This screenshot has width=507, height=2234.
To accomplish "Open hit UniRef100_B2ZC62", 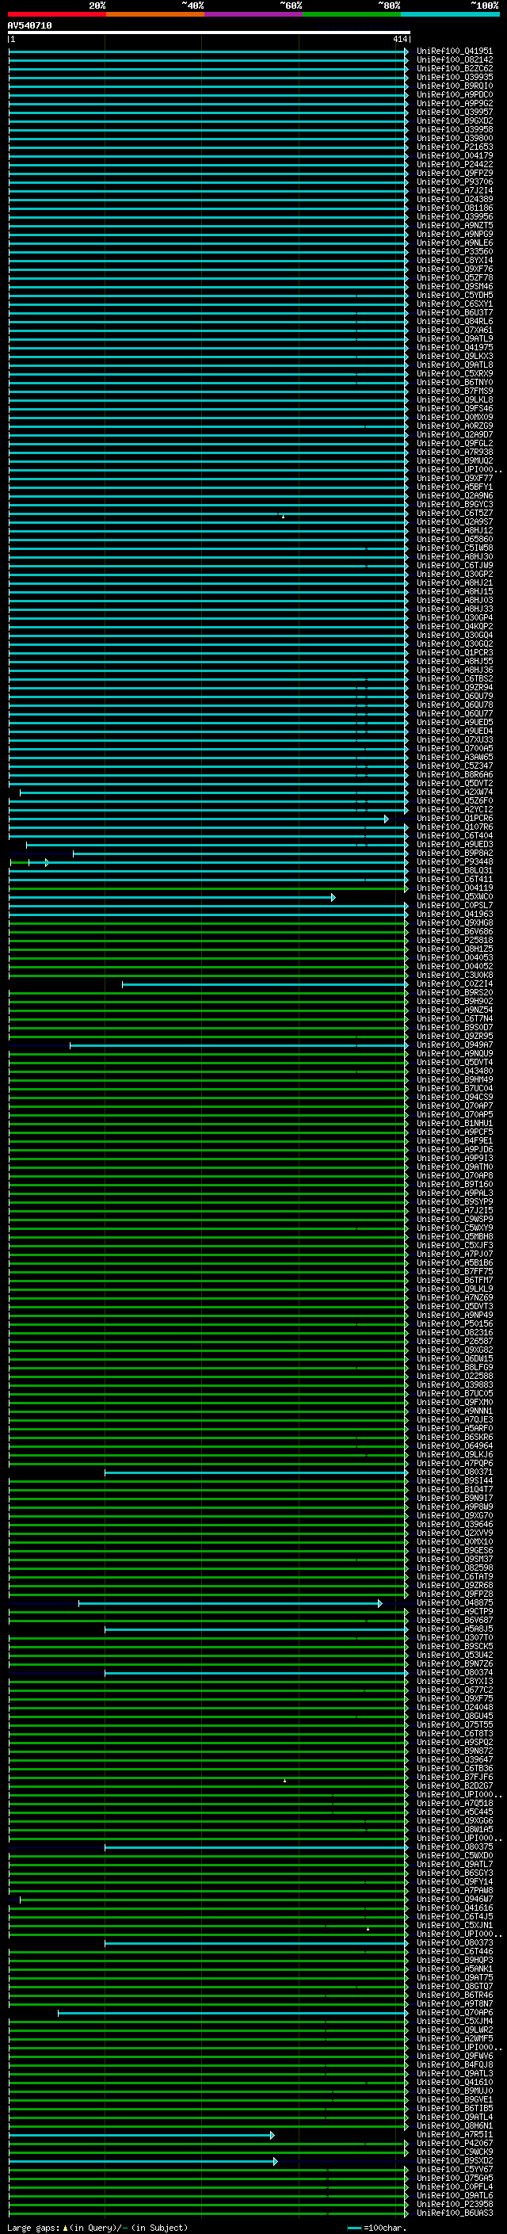I will [455, 68].
